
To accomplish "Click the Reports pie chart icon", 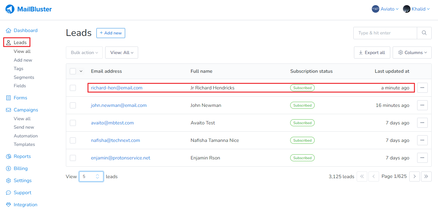I will click(x=8, y=156).
